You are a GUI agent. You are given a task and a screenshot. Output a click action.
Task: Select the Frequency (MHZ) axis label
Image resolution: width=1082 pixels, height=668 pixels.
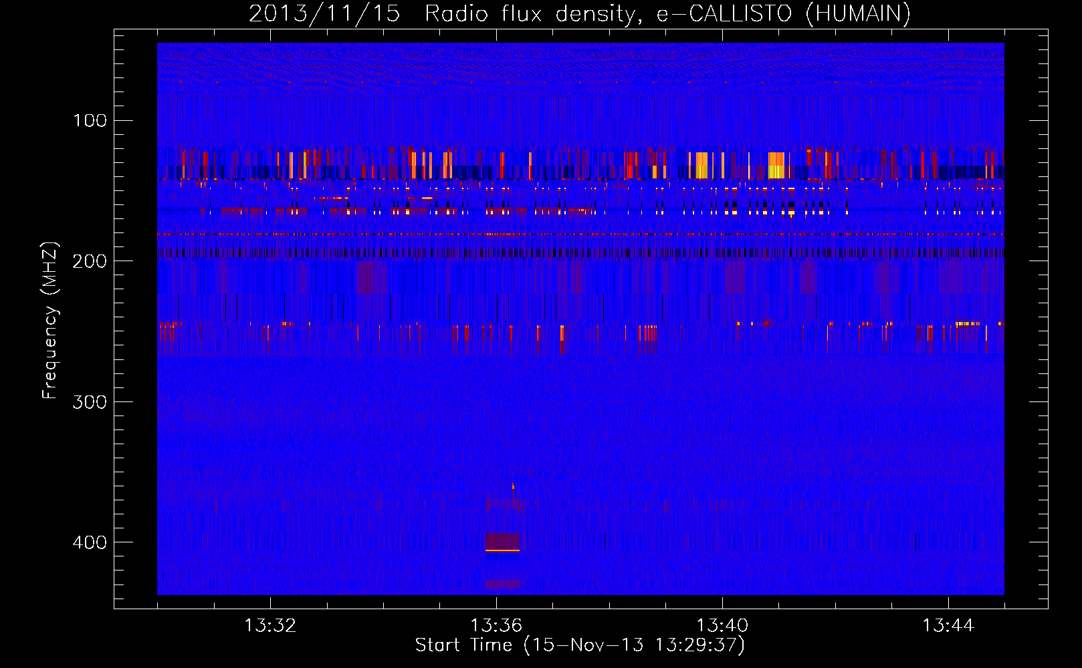coord(50,320)
